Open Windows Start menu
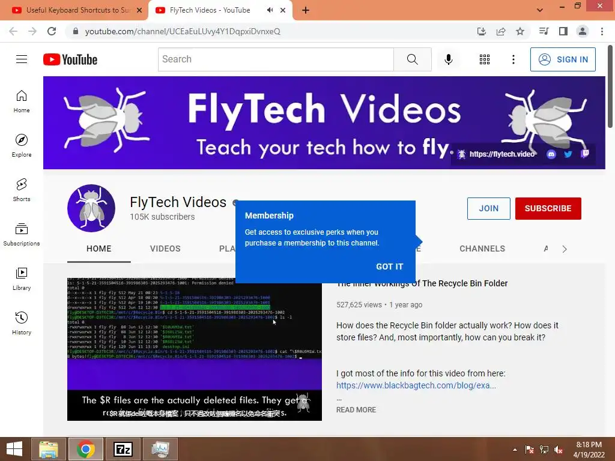This screenshot has width=615, height=461. point(14,449)
